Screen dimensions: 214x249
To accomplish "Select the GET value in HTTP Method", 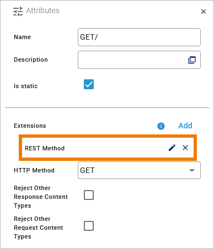I will (87, 170).
